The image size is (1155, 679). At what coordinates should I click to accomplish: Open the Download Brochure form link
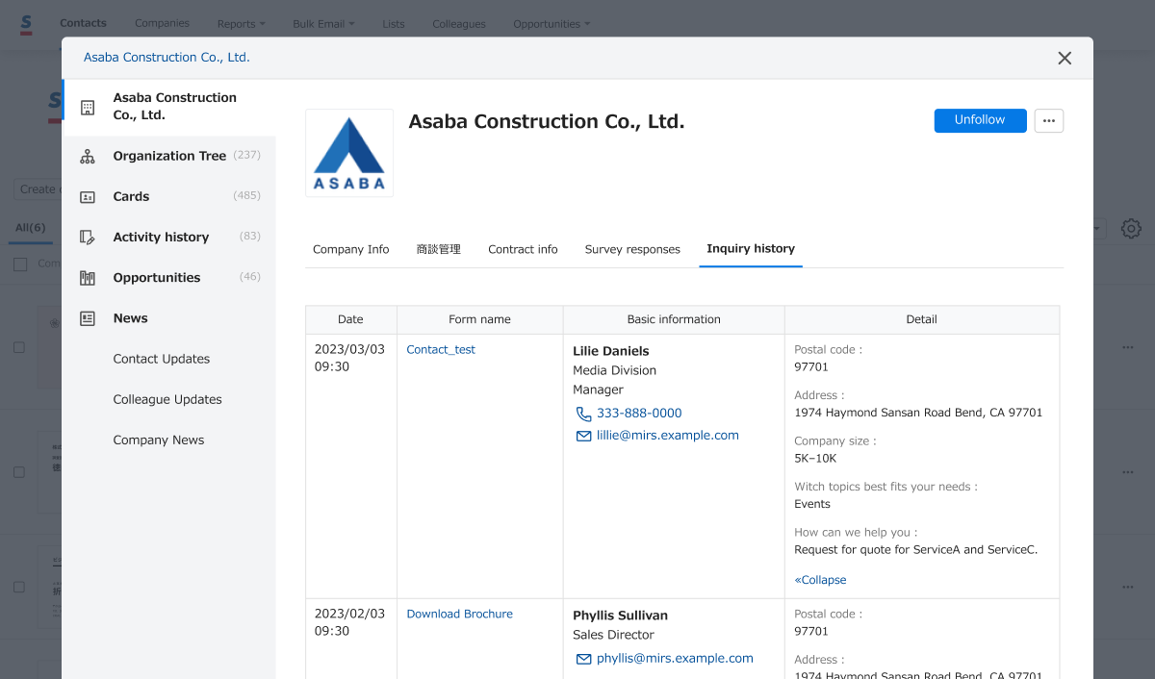(x=459, y=614)
